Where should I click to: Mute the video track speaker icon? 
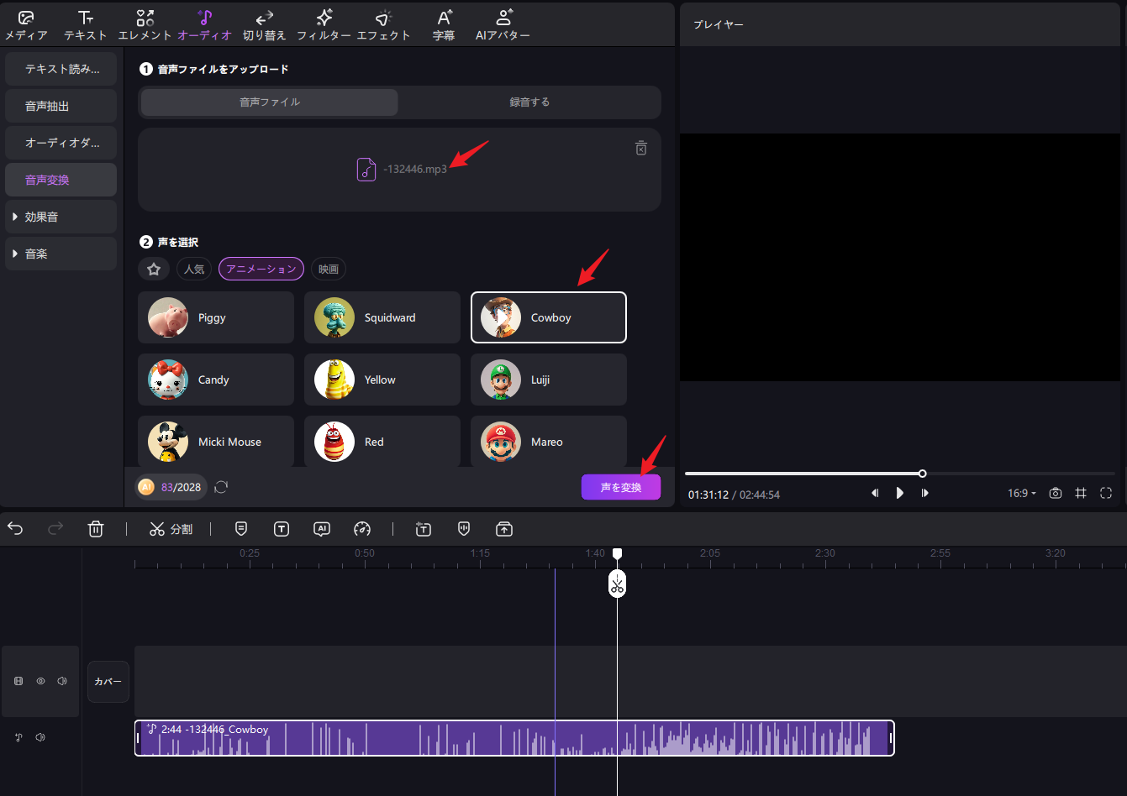coord(62,681)
